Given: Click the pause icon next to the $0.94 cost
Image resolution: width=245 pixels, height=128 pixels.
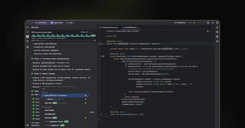Looking at the screenshot, I should click(x=90, y=32).
